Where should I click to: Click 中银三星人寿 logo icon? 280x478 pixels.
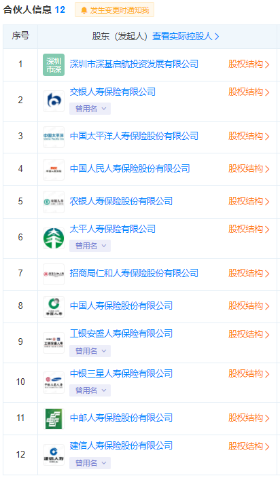tap(54, 382)
